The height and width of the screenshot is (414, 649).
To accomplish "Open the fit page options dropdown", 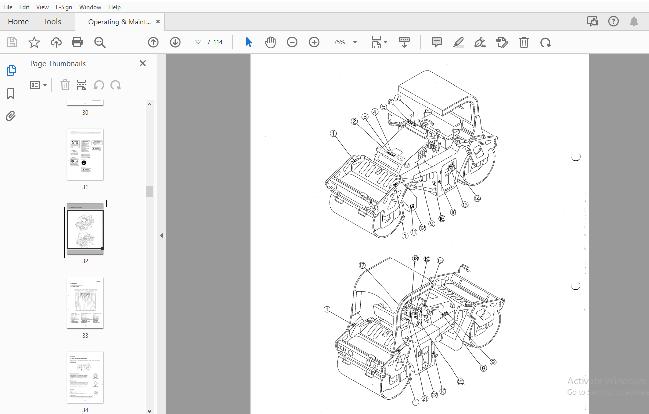I will (x=380, y=42).
